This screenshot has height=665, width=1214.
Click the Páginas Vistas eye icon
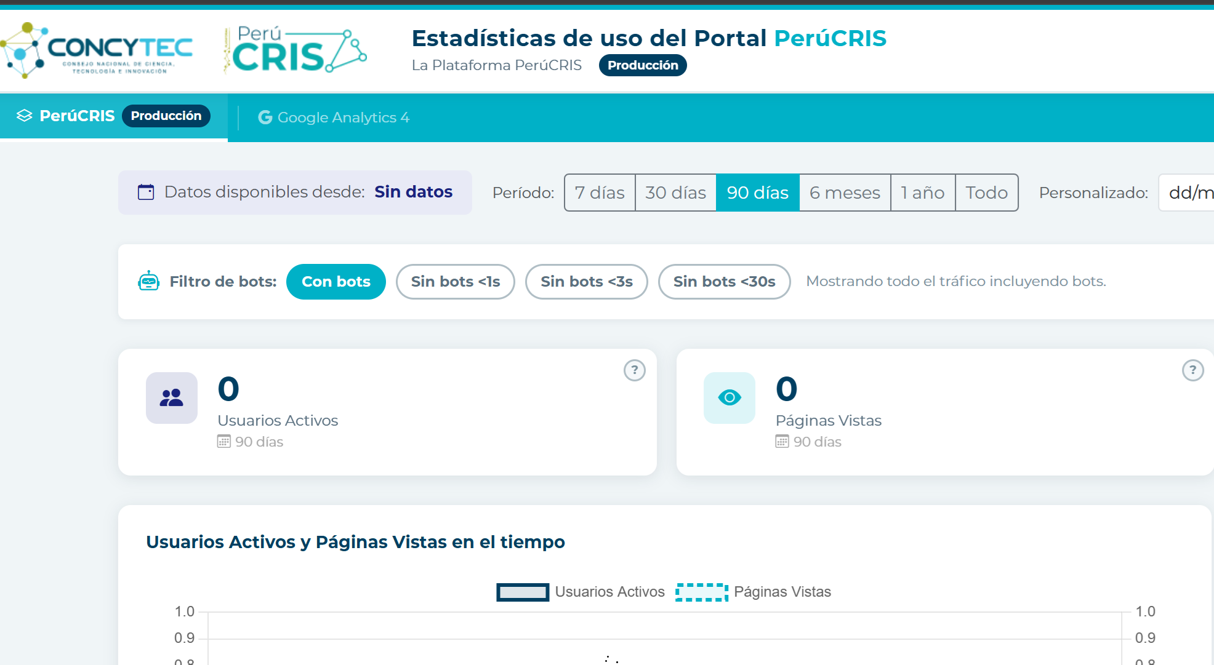tap(730, 397)
